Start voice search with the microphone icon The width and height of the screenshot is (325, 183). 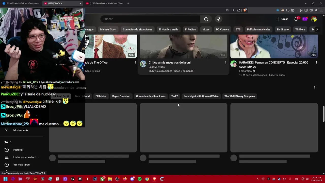pos(219,19)
